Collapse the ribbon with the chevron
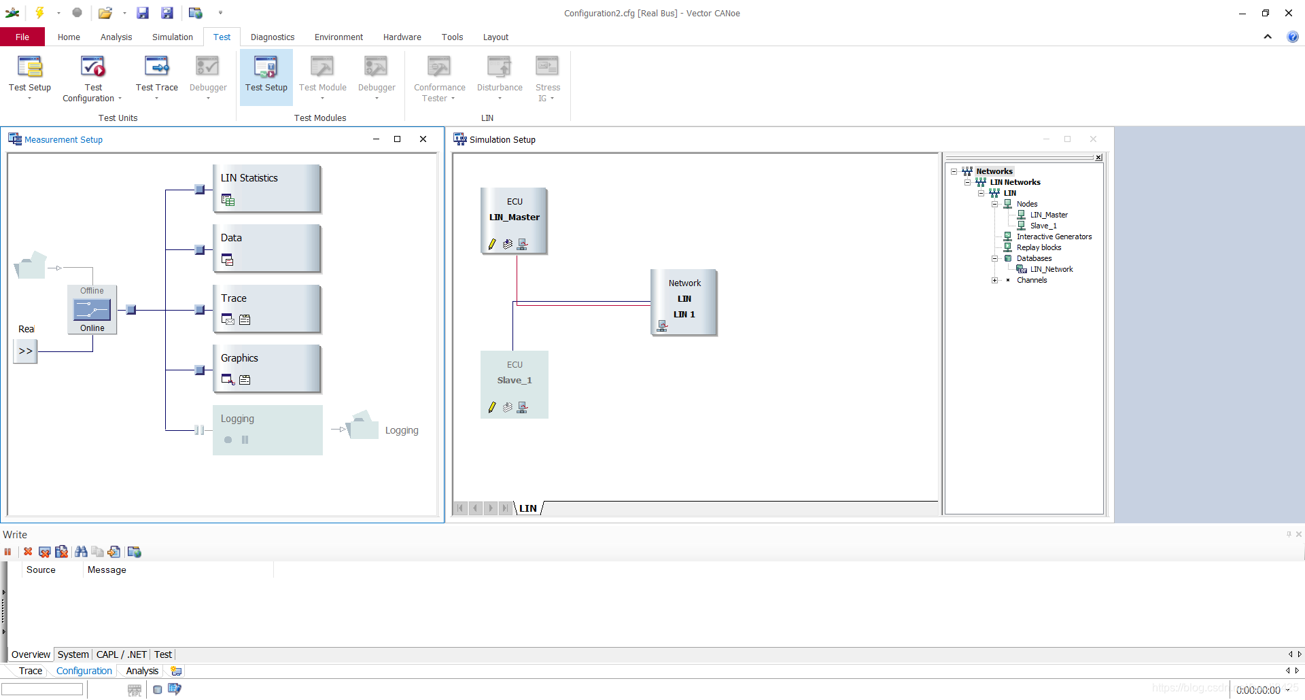This screenshot has height=700, width=1305. tap(1268, 37)
